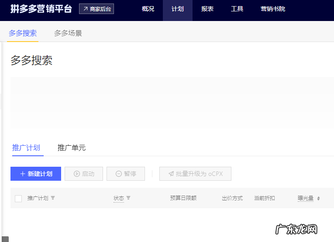The image size is (334, 242).
Task: Select the 推广计划 tab
Action: 26,147
